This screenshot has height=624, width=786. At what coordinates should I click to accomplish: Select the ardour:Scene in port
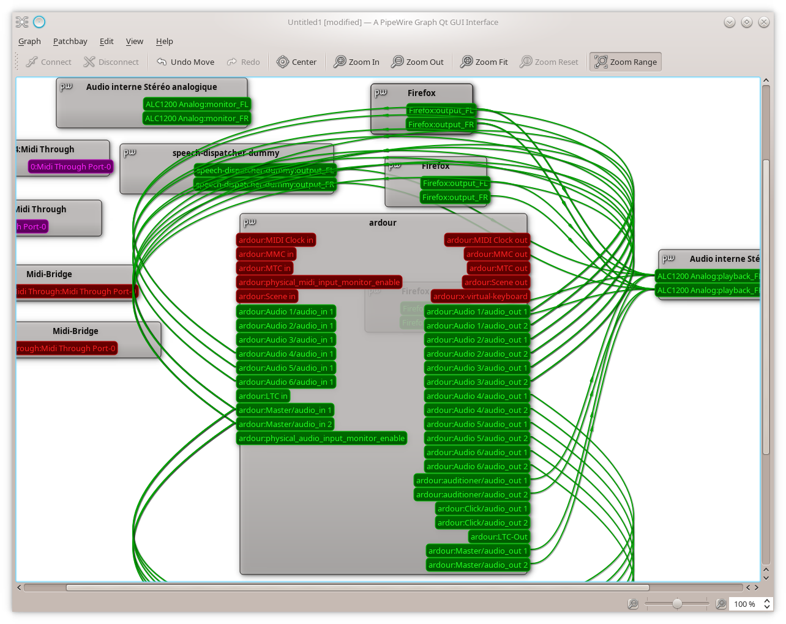tap(268, 297)
